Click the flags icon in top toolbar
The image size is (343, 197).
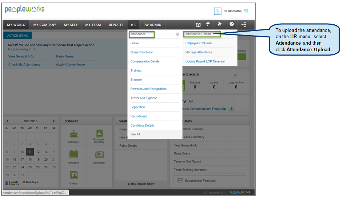pyautogui.click(x=208, y=24)
